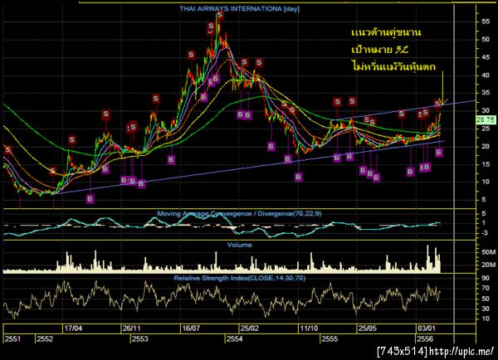Jump to year 2552 on timeline
The height and width of the screenshot is (360, 498).
45,338
